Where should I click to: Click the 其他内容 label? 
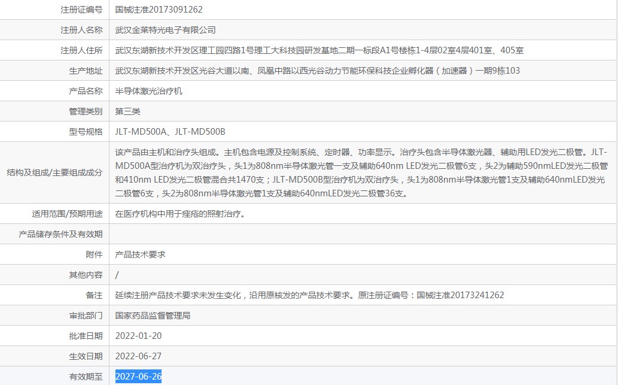86,275
